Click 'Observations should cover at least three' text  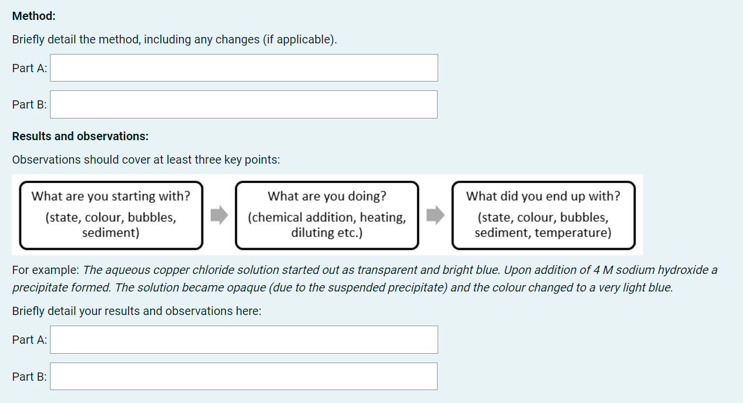146,160
